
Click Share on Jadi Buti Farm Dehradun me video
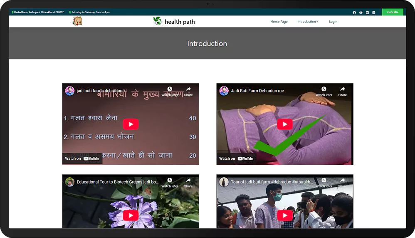343,92
